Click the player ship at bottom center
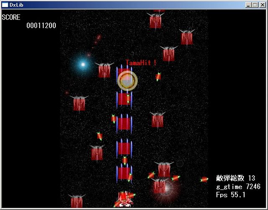This screenshot has height=210, width=268. click(124, 200)
